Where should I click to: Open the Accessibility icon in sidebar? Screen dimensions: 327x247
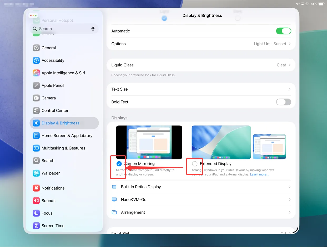click(x=36, y=60)
